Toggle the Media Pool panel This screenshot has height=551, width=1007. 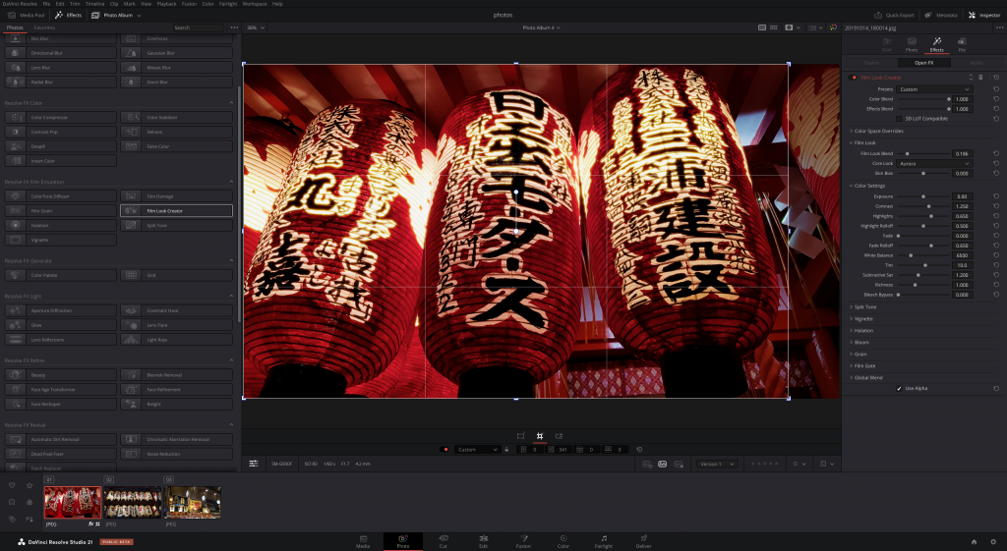tap(26, 15)
